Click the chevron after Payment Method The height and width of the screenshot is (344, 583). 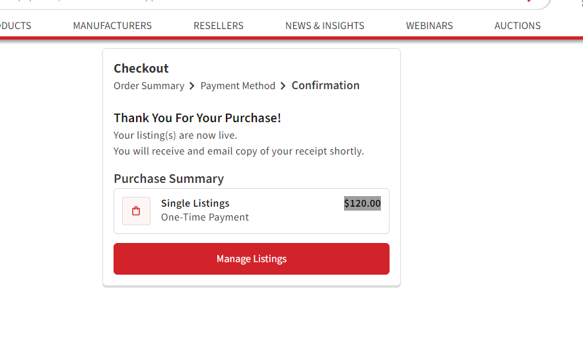pyautogui.click(x=283, y=86)
